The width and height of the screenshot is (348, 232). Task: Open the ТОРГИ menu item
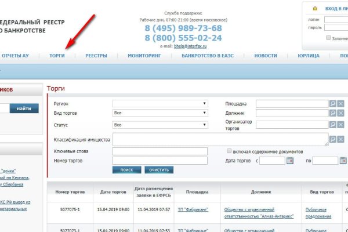coord(57,56)
